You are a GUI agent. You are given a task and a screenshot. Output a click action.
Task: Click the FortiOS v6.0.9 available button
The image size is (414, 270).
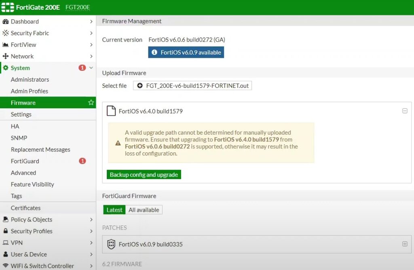click(186, 52)
